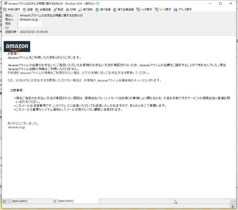Print the message with 印刷
Viewport: 238px width, 210px height.
pyautogui.click(x=71, y=9)
